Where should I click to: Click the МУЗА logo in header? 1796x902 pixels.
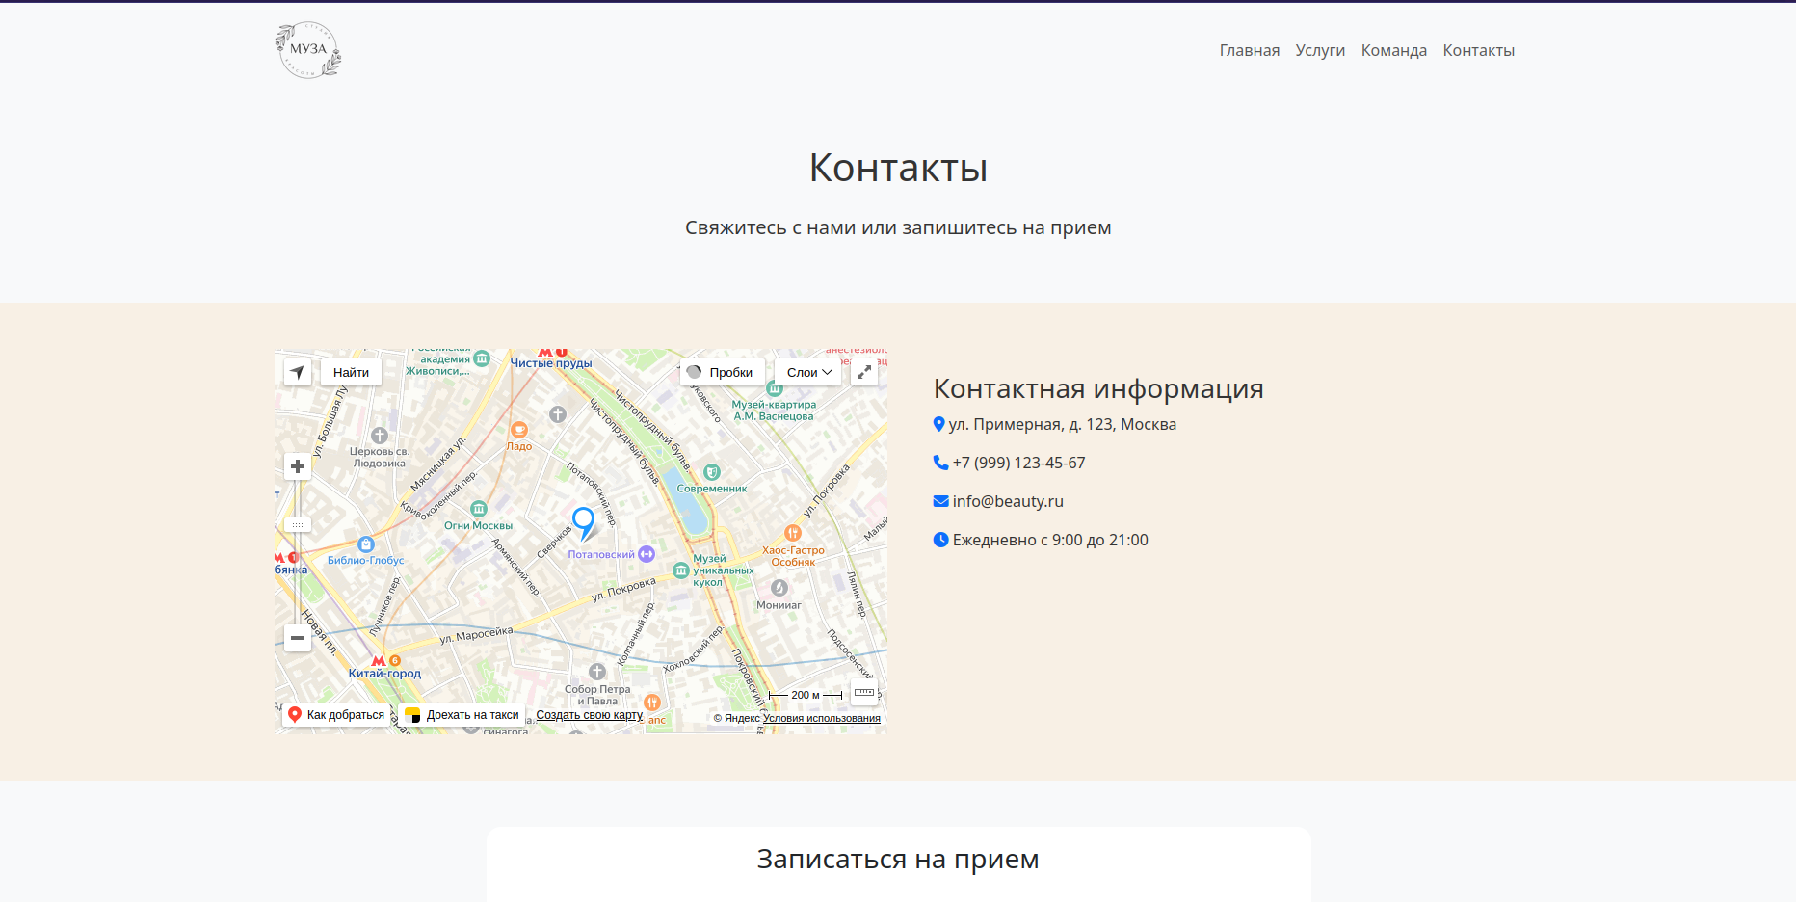[307, 50]
